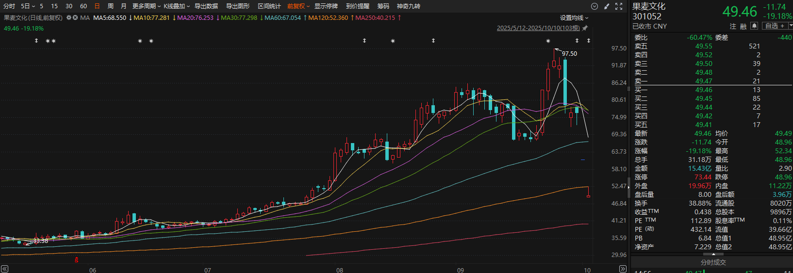Viewport: 793px width, 273px height.
Task: Click the 2025/5/12-2025/10/10 date range link
Action: pyautogui.click(x=538, y=28)
